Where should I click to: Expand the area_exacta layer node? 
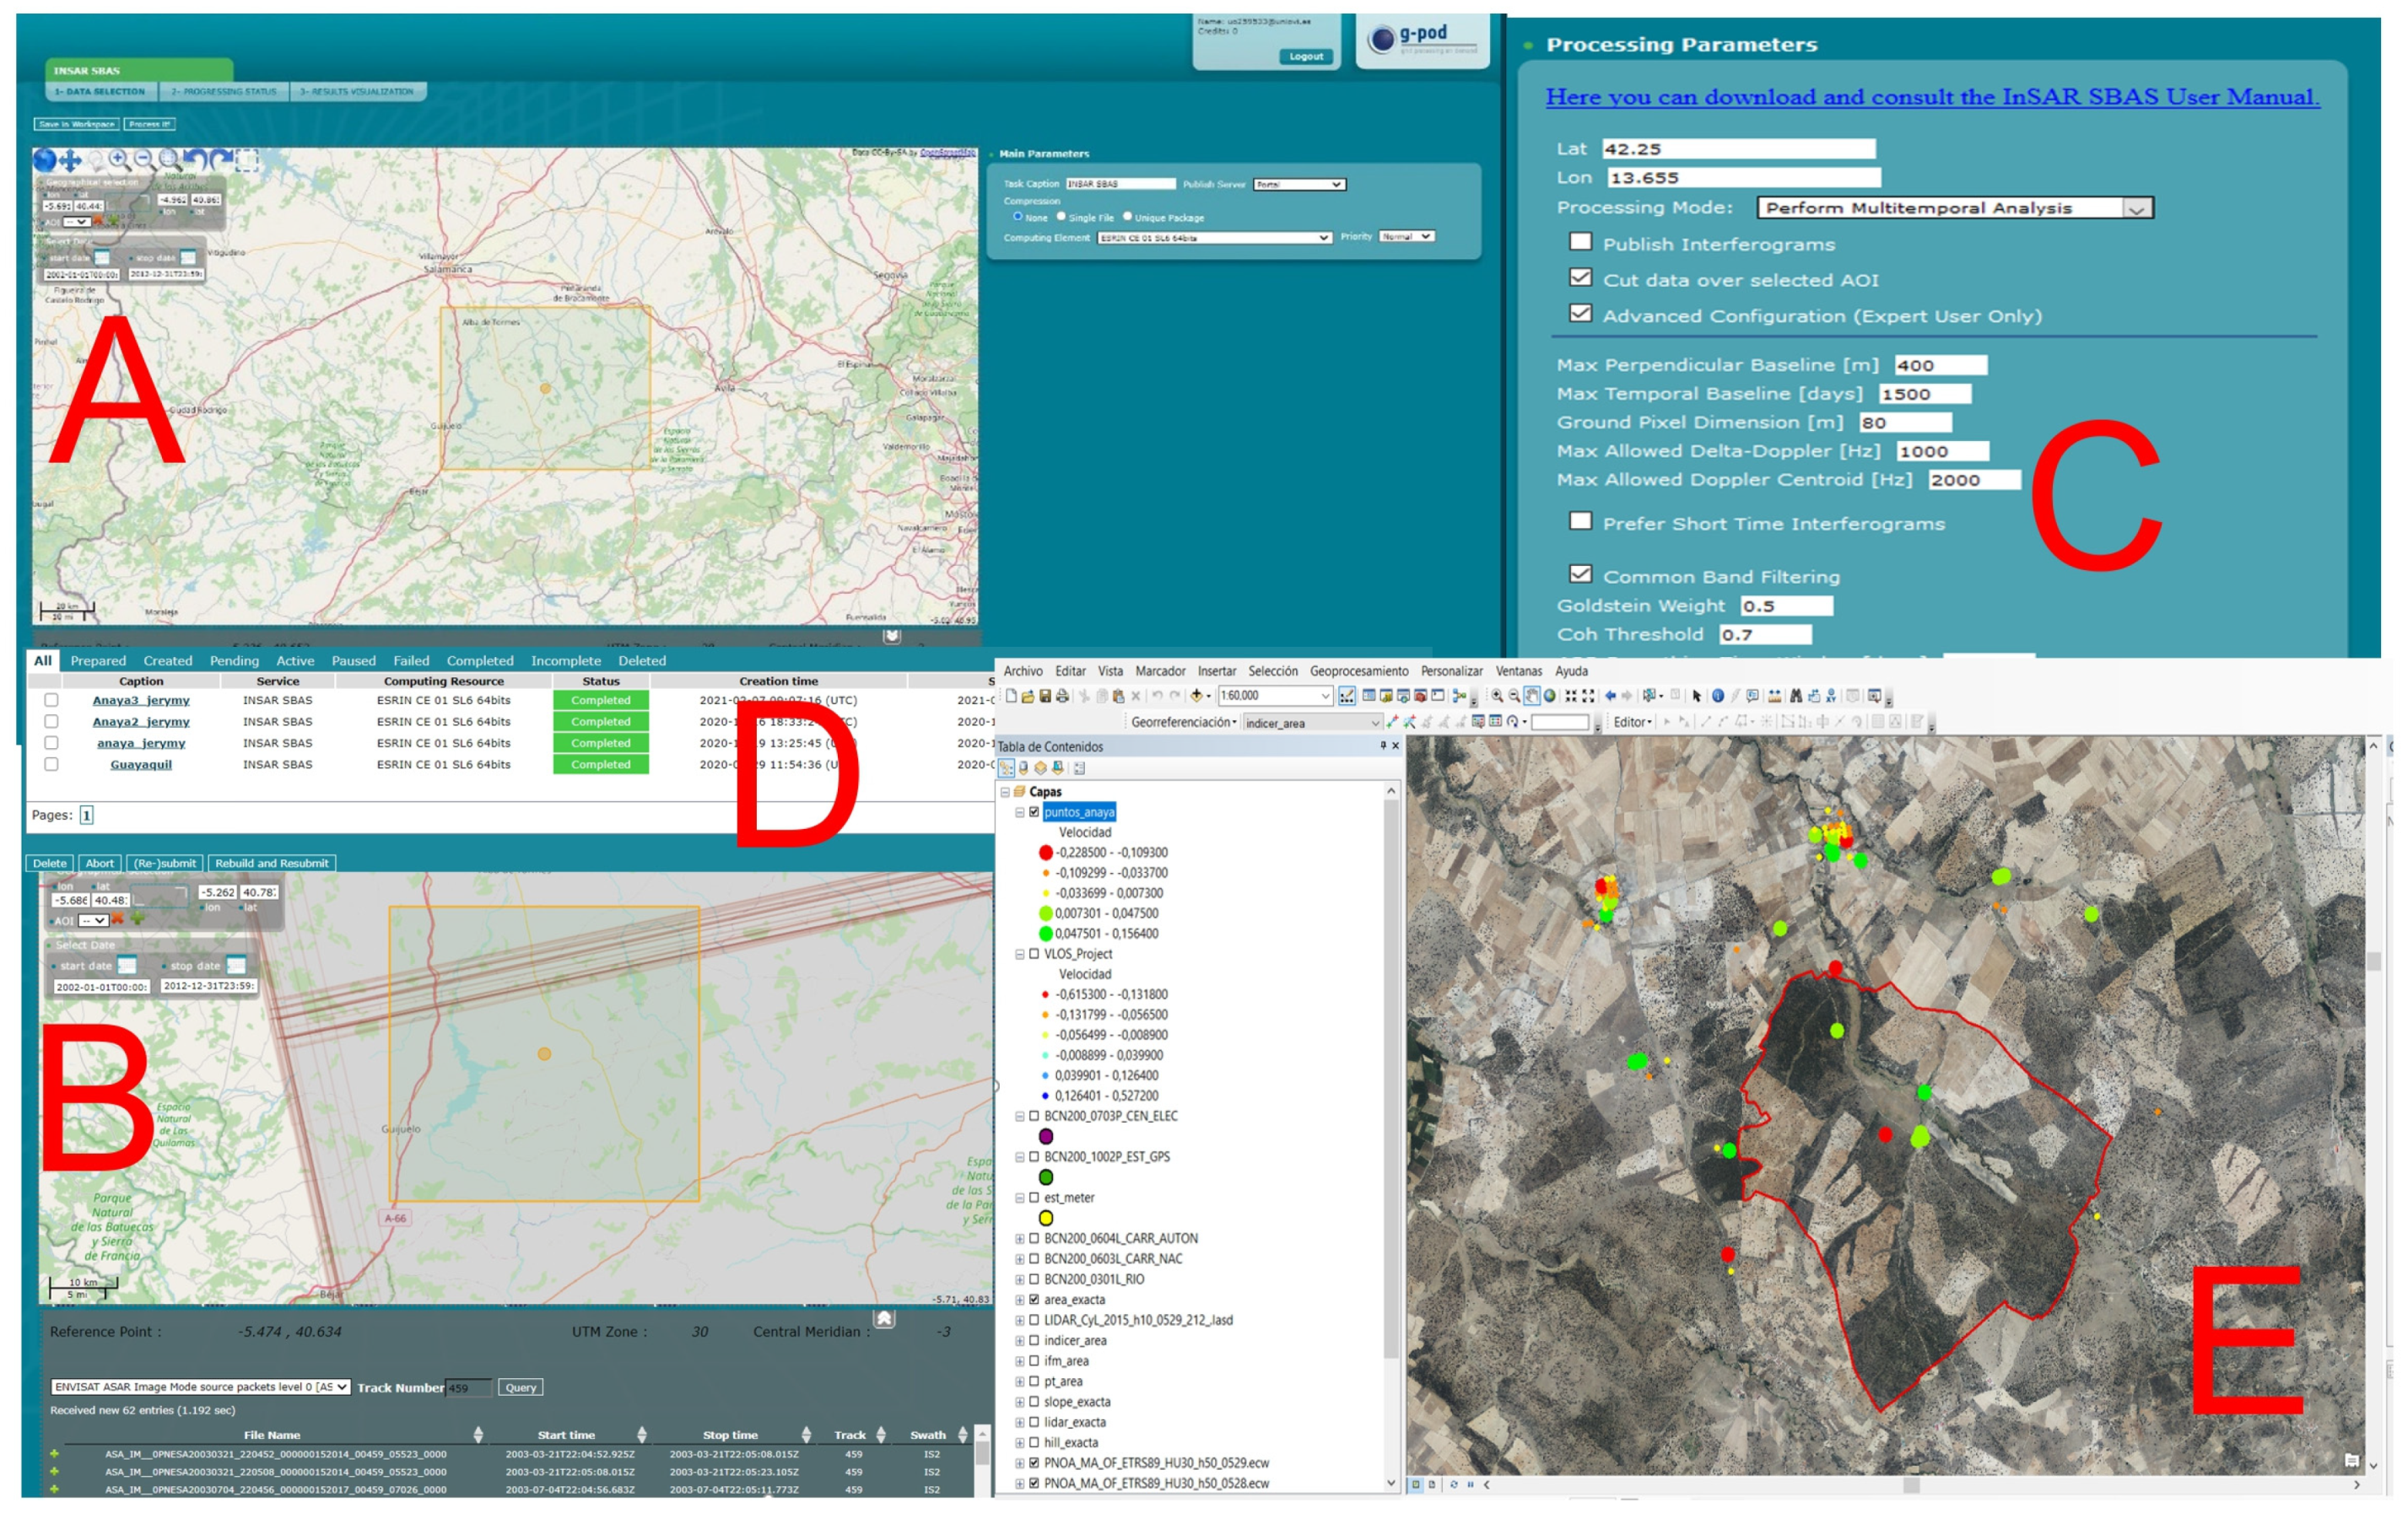[x=1019, y=1300]
